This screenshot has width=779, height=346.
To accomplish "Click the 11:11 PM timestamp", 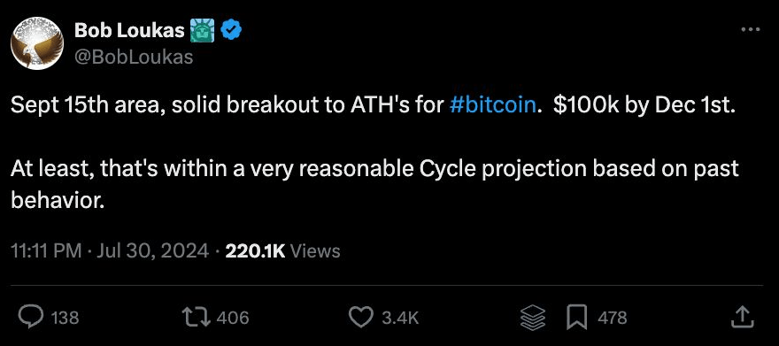I will [x=46, y=250].
